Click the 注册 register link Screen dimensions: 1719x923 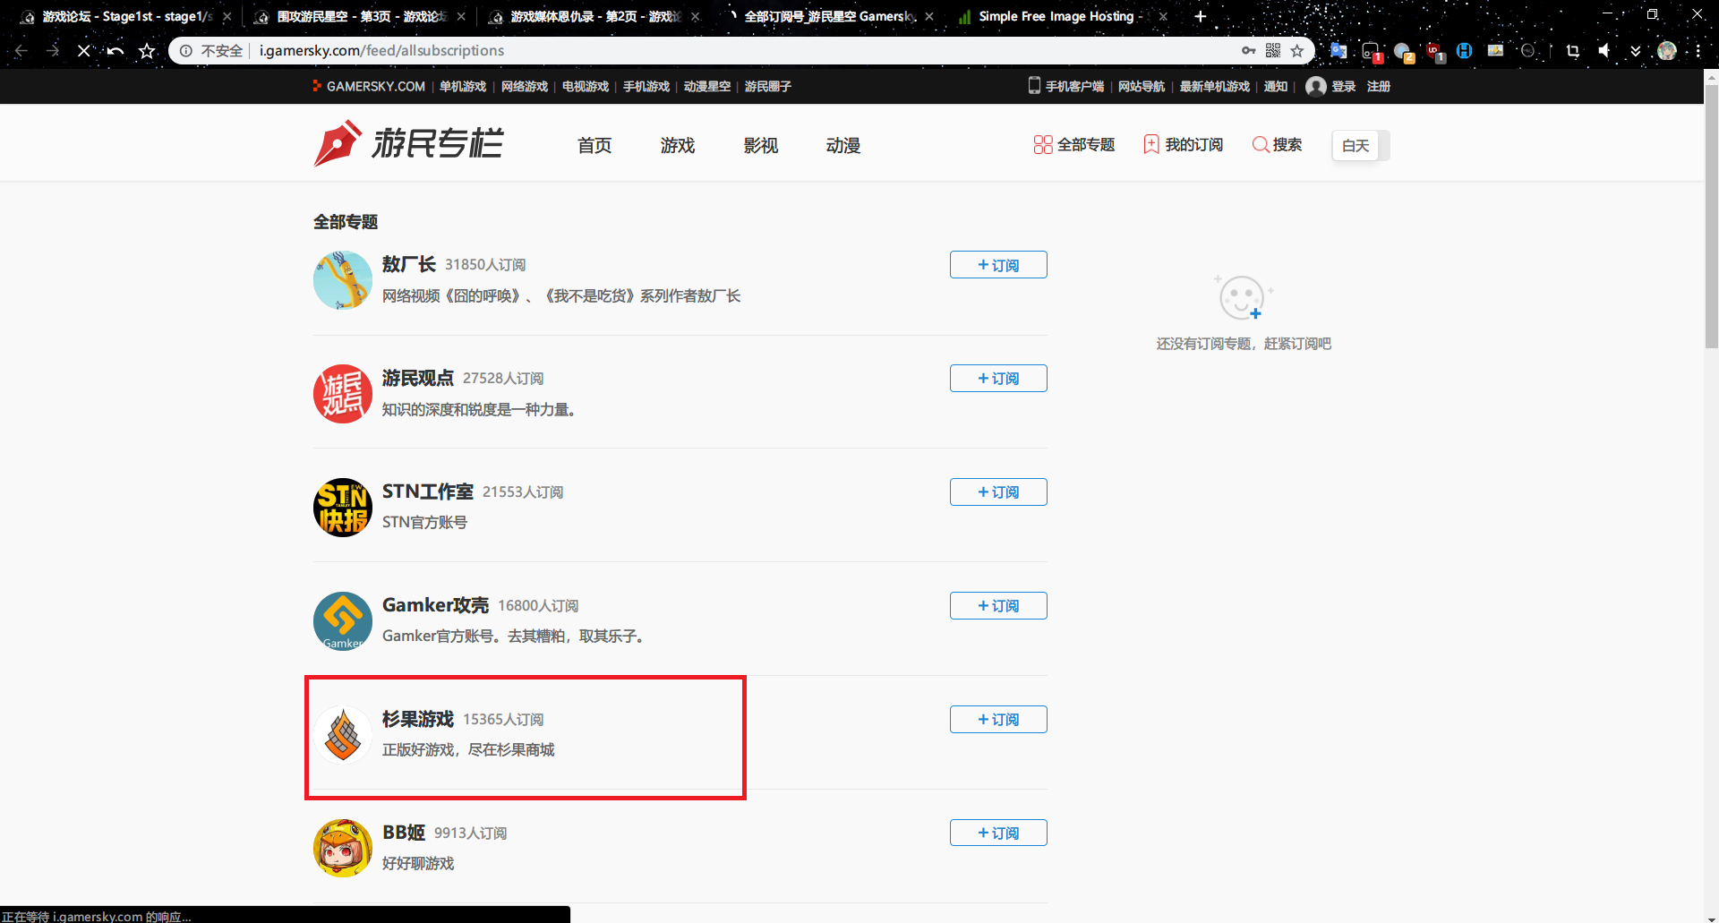(x=1379, y=87)
